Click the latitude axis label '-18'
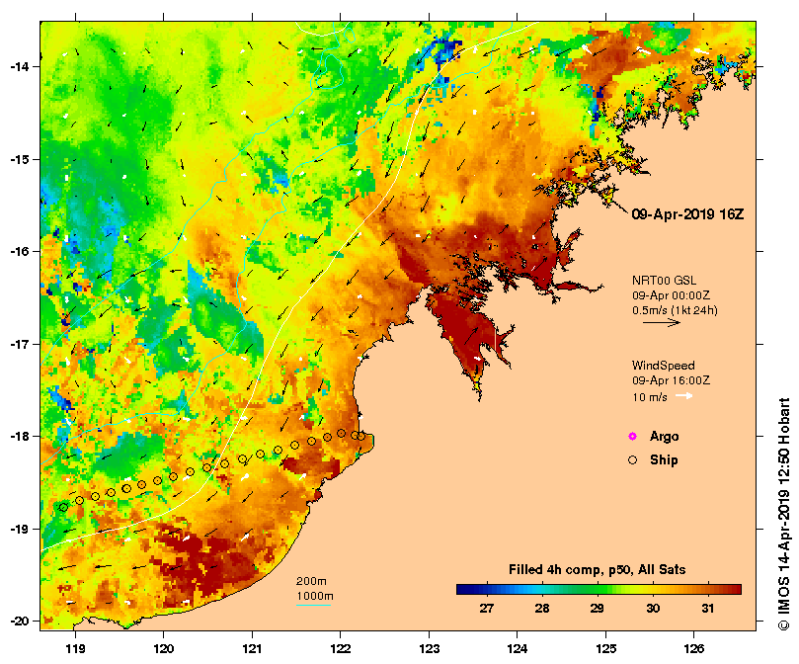This screenshot has width=799, height=664. coord(20,437)
